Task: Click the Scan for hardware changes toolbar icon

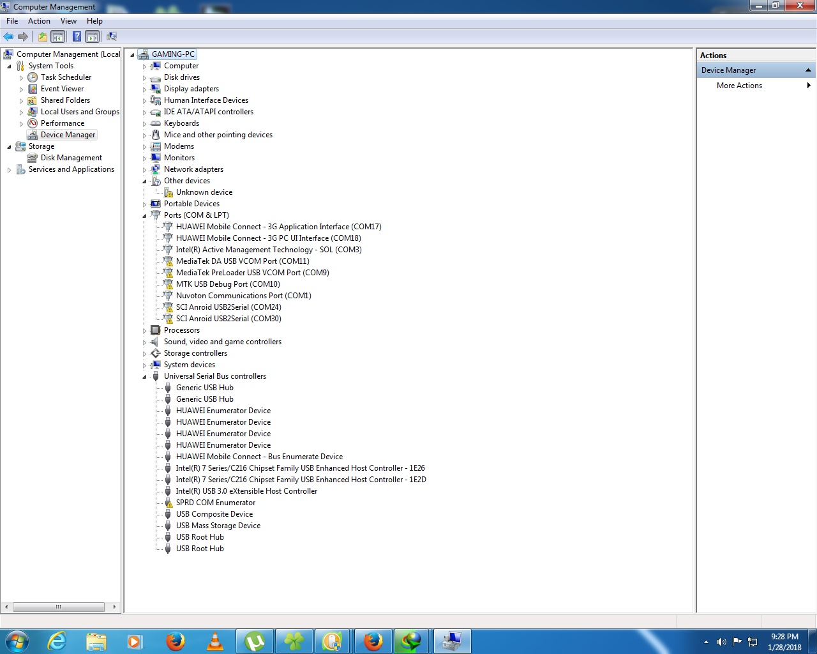Action: pos(112,36)
